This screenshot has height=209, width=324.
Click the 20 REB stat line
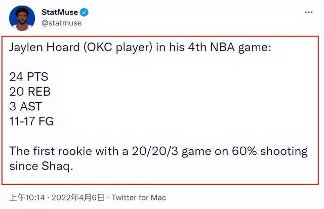pos(30,92)
